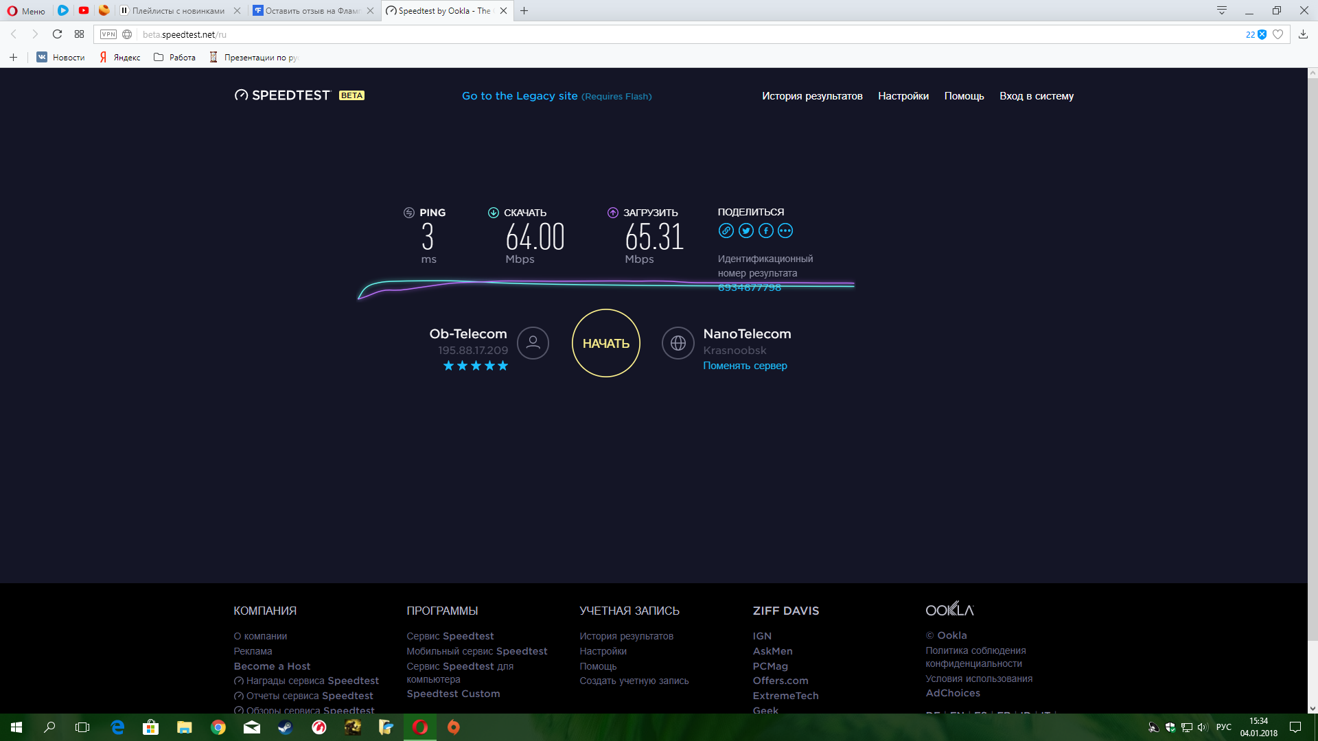Start the test with the НАЧАТЬ button
The width and height of the screenshot is (1318, 741).
[606, 343]
